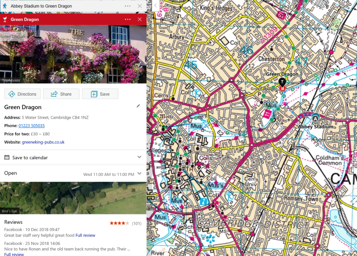Close the Green Dragon card

pos(140,19)
